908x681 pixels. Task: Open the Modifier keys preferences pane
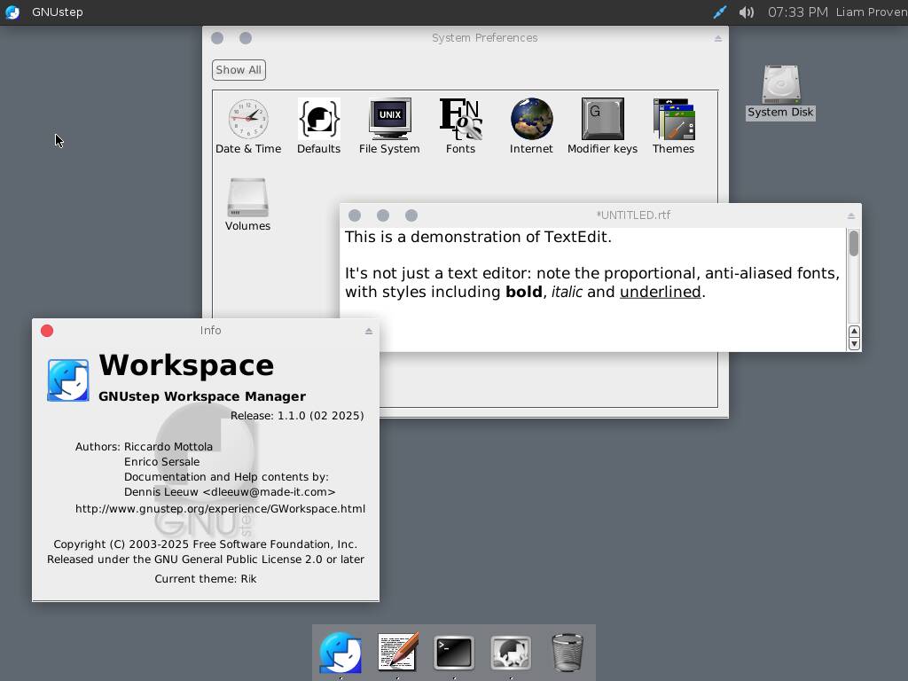[602, 120]
